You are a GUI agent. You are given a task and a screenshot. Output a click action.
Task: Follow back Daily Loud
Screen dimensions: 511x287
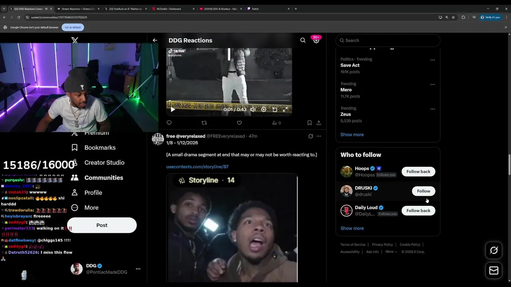point(418,210)
